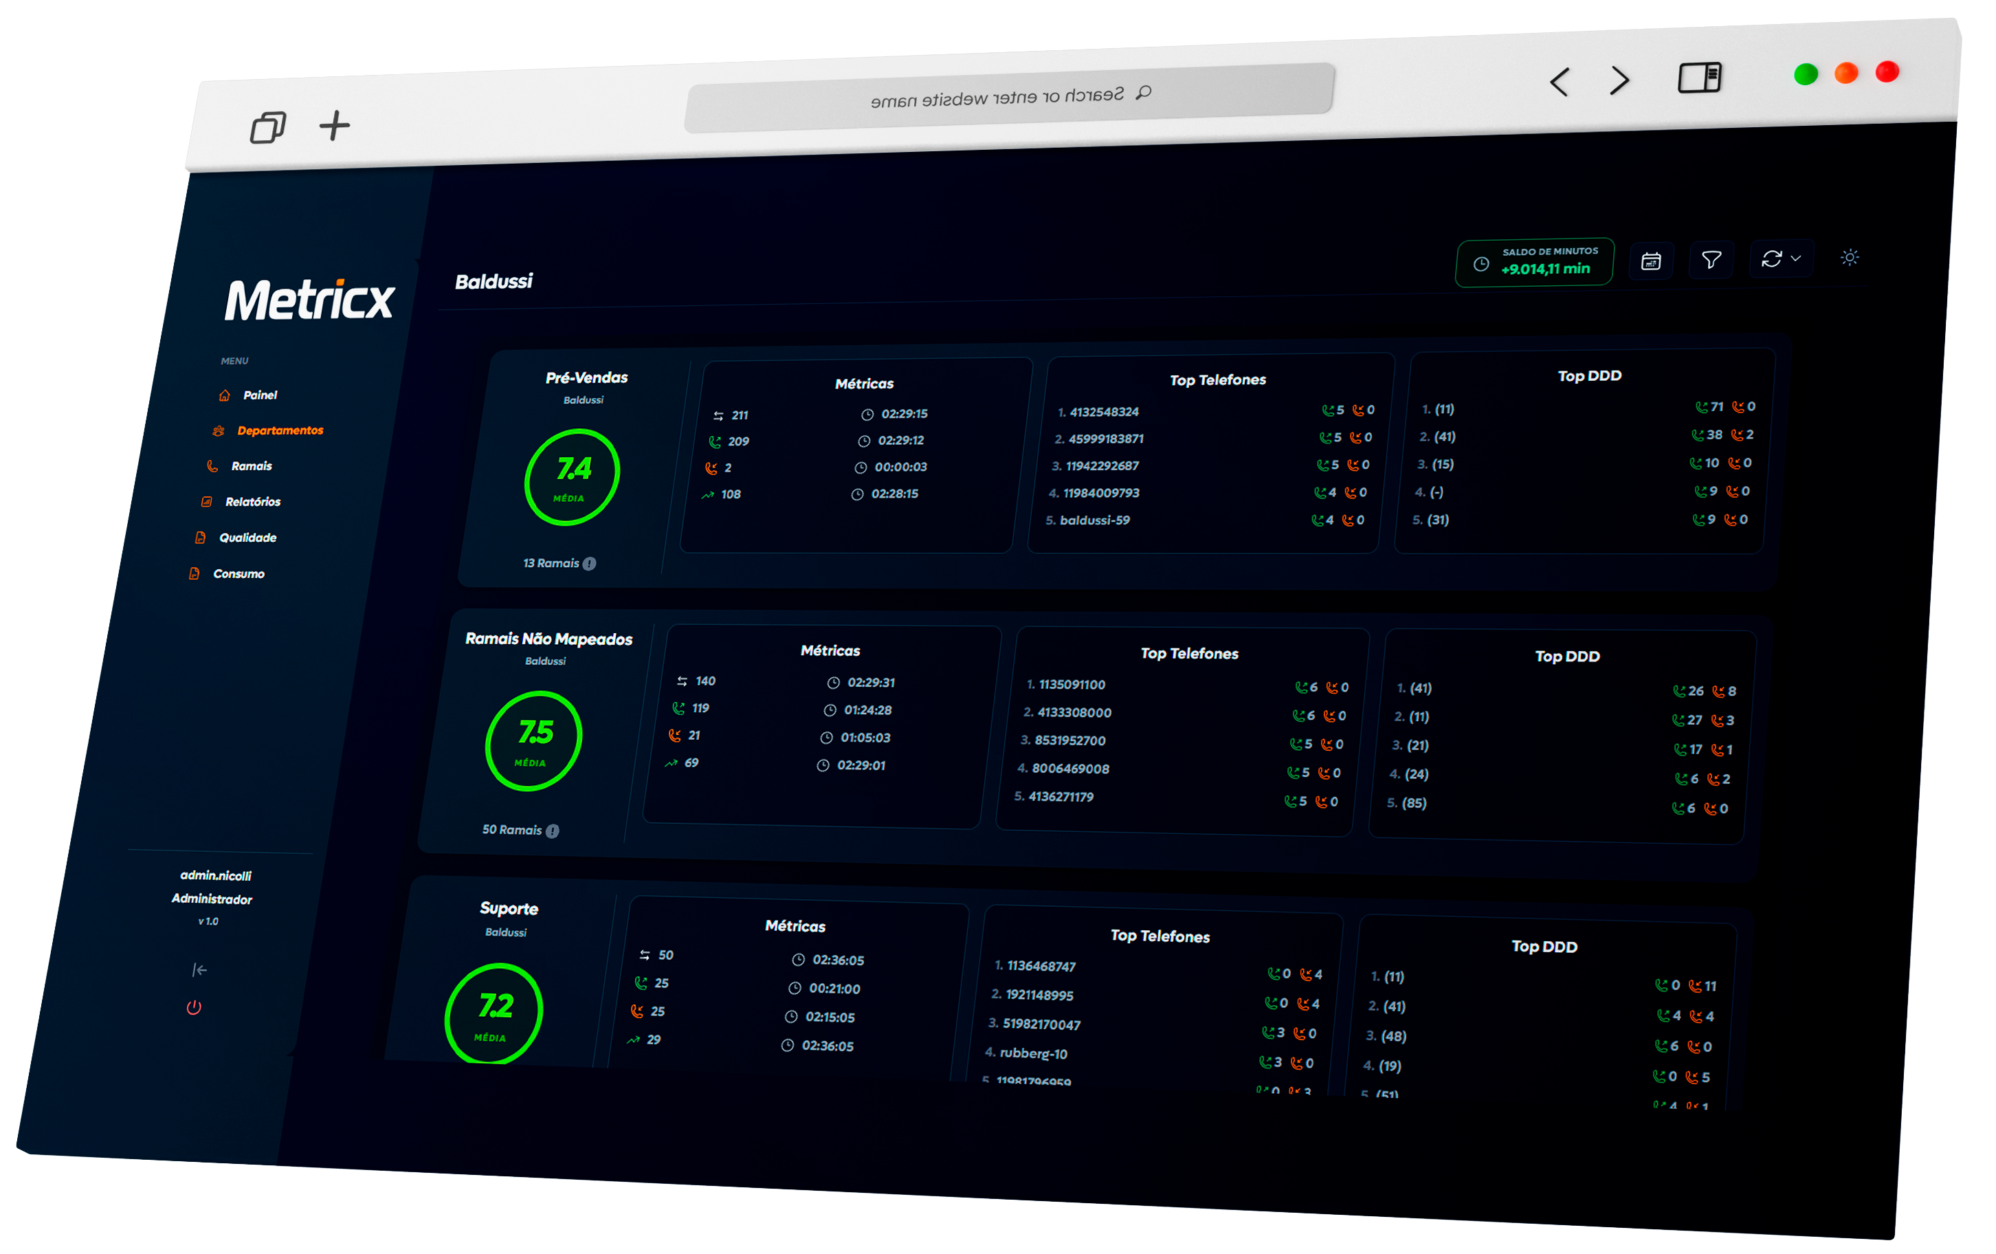Click info icon beside 50 Ramais
Viewport: 1996px width, 1254px height.
[x=553, y=831]
